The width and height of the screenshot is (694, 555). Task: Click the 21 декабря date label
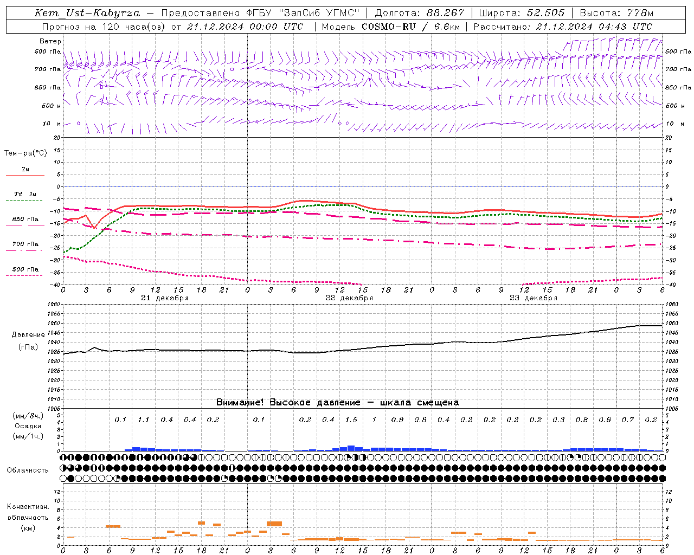coord(165,298)
